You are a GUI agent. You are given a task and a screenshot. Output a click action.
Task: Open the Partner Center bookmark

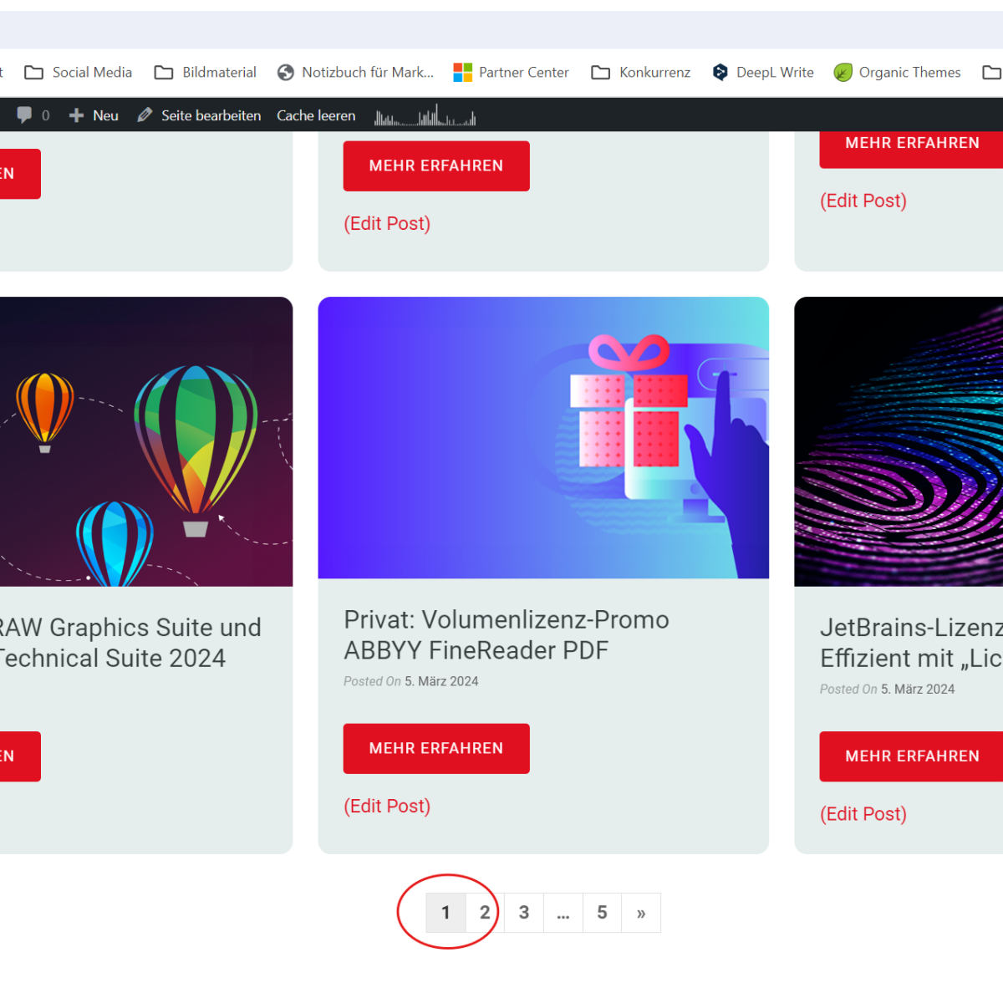[x=512, y=73]
